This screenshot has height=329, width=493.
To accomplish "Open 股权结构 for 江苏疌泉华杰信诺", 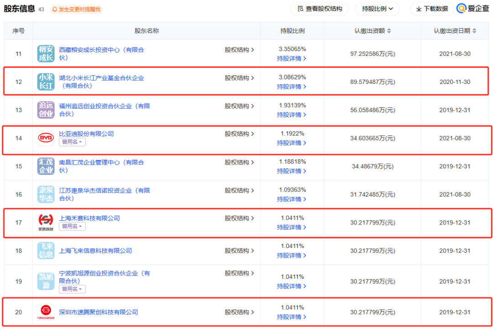I will pos(239,190).
